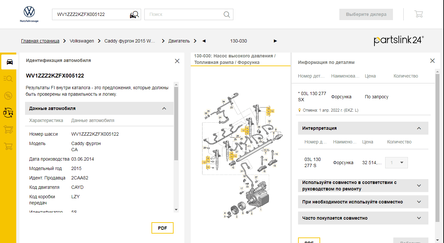Open the discount percent sidebar icon

[8, 96]
